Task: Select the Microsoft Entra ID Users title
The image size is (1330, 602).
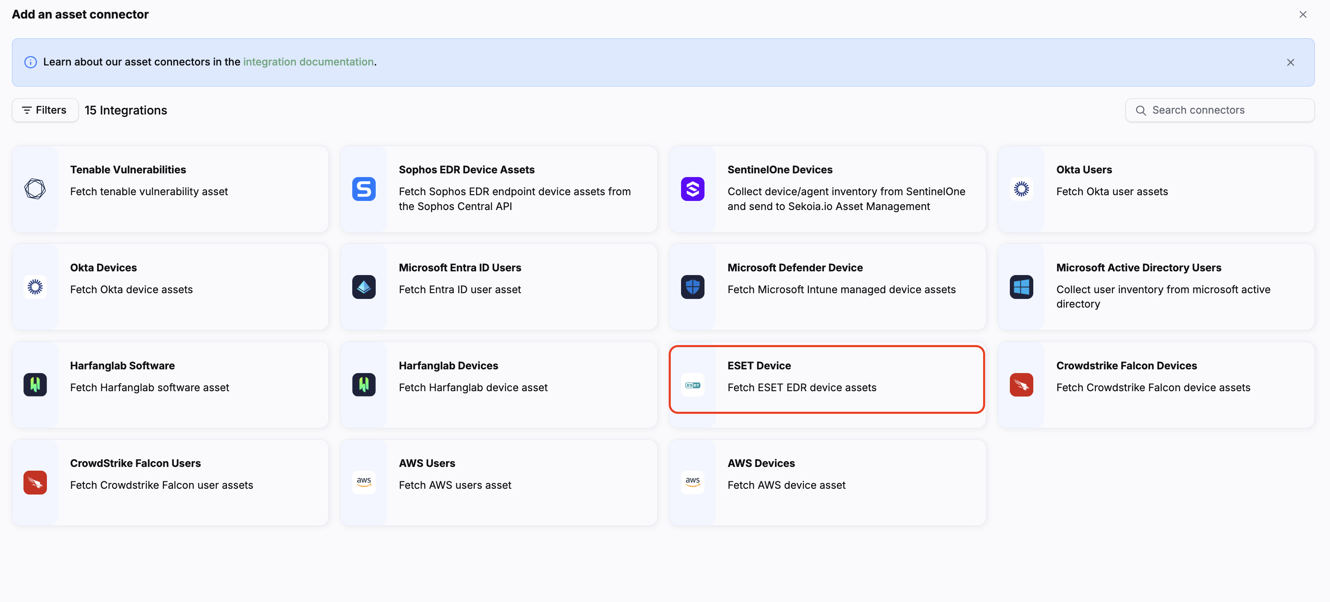Action: pos(460,268)
